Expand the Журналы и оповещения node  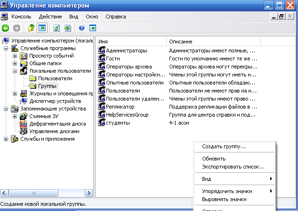(15, 93)
